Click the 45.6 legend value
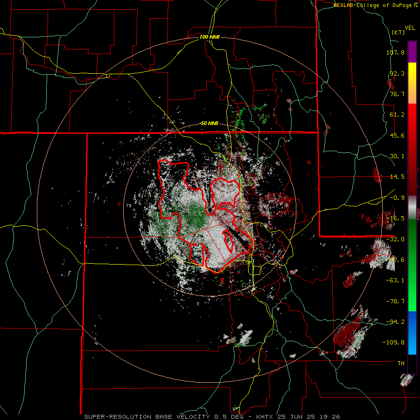This screenshot has height=420, width=420. tap(397, 135)
